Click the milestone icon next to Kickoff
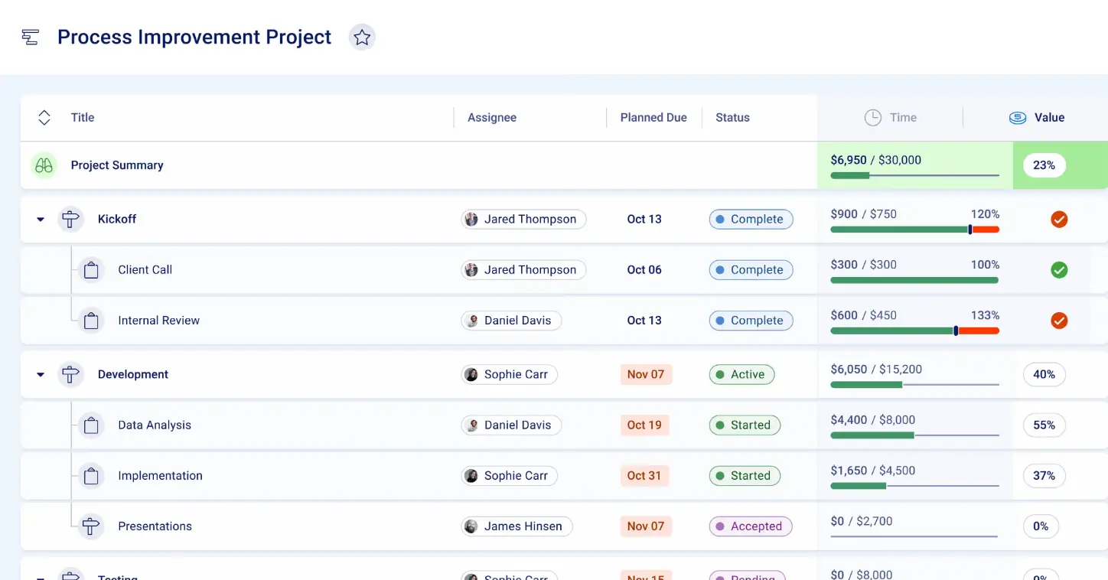 [x=70, y=219]
